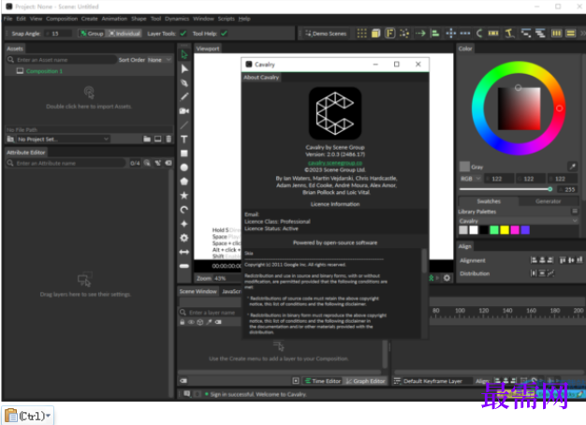
Task: Switch to the Generator tab
Action: [548, 201]
